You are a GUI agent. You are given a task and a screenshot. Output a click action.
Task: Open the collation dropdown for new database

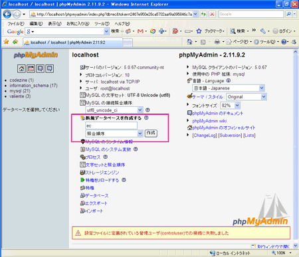point(114,133)
